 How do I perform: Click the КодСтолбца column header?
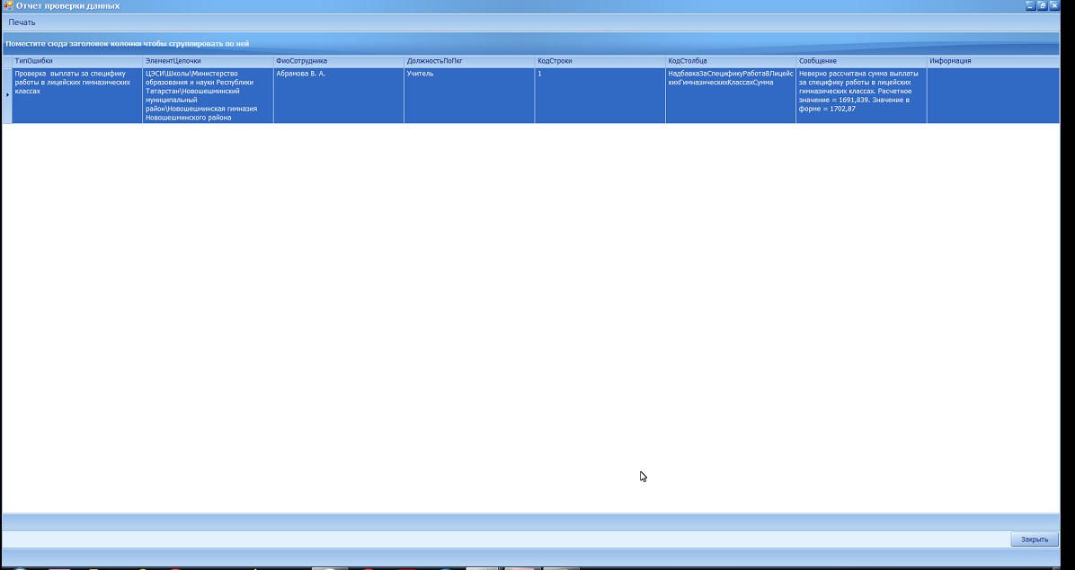pos(731,61)
